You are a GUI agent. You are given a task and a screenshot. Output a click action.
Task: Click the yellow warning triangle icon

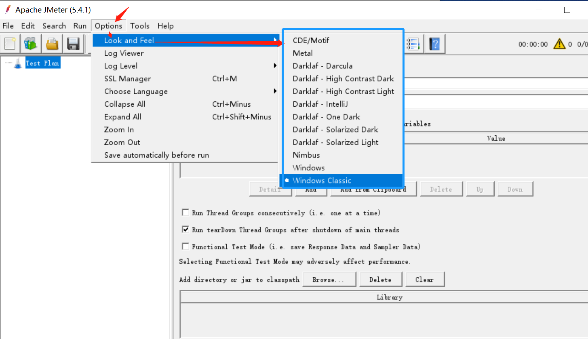point(559,44)
